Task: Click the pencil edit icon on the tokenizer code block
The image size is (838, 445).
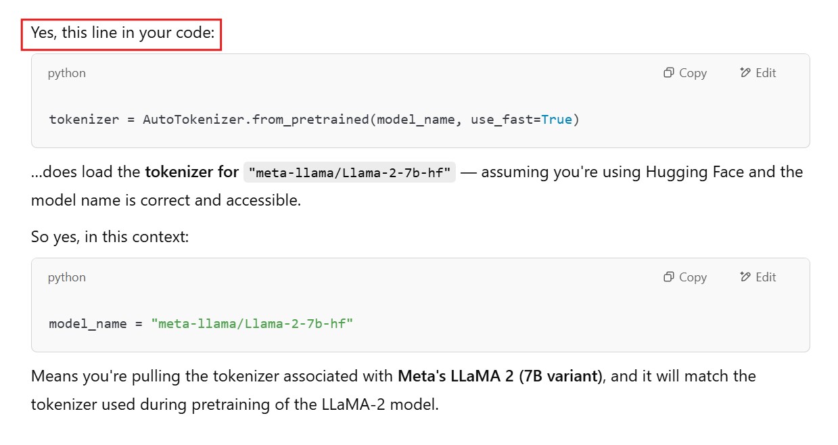Action: pyautogui.click(x=745, y=73)
